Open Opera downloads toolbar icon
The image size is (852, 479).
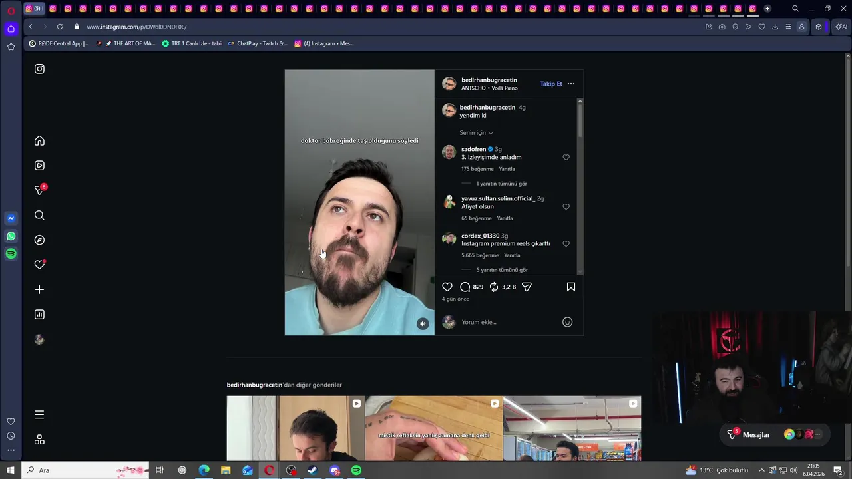(775, 27)
